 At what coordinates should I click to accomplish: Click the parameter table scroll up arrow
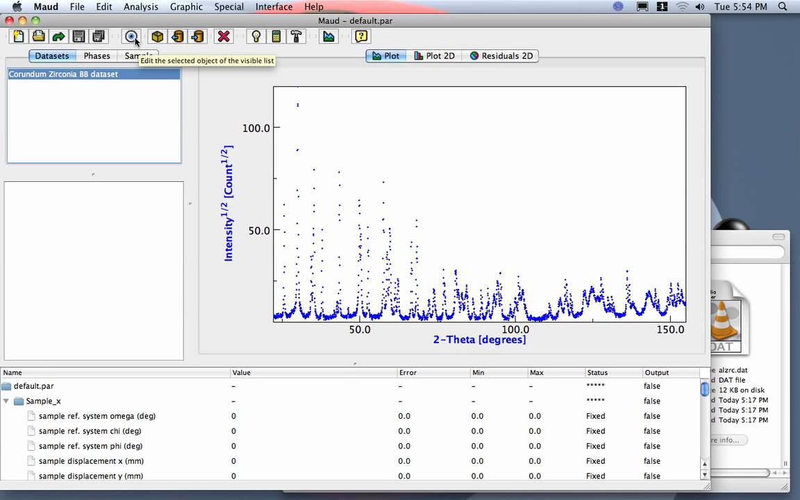pos(705,464)
